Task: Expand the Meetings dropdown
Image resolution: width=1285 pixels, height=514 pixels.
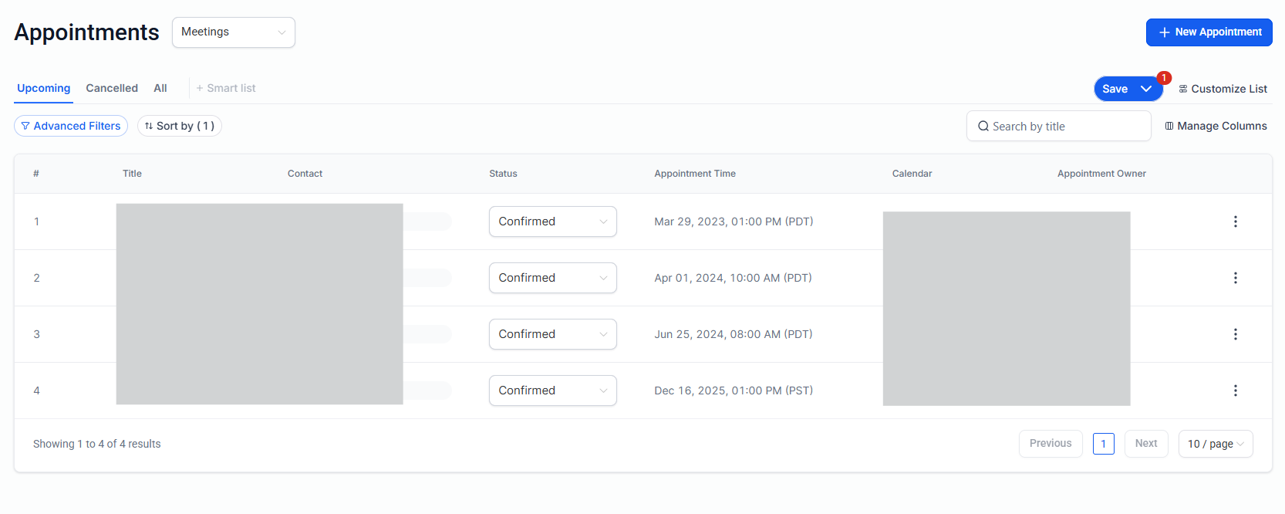Action: point(233,32)
